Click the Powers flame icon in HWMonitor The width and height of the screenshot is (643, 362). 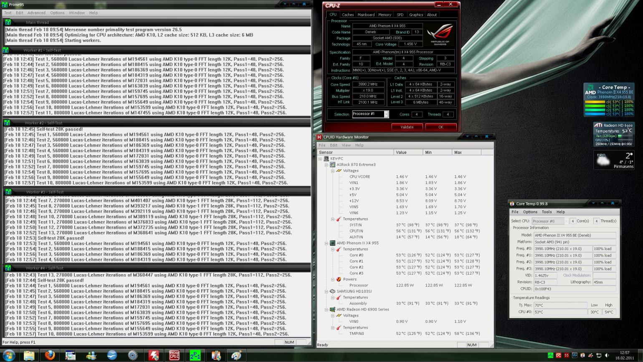(x=339, y=279)
